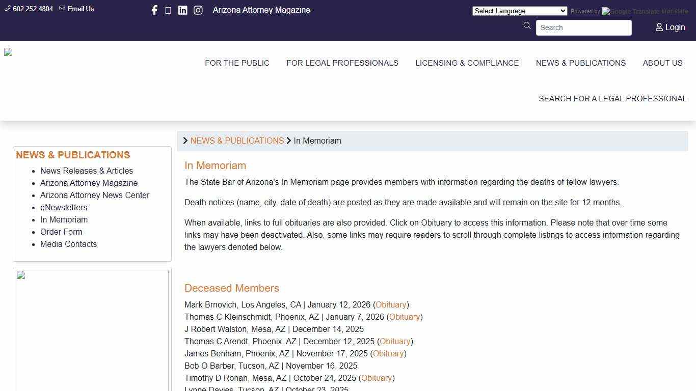This screenshot has height=391, width=696.
Task: Click the search magnifier icon
Action: pos(527,26)
